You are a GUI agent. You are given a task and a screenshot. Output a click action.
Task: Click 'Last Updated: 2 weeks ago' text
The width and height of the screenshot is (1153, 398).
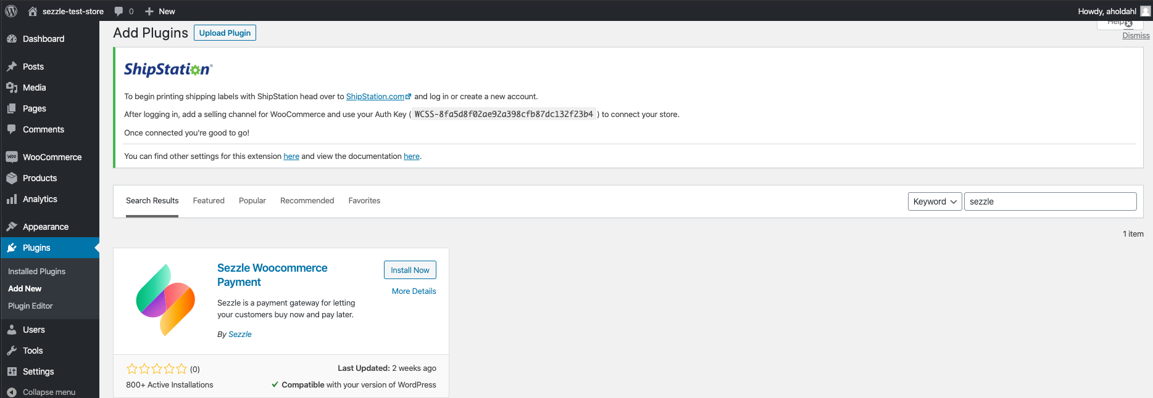click(x=387, y=368)
